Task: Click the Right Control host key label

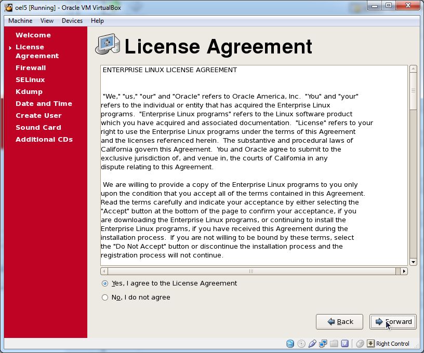Action: click(x=393, y=344)
